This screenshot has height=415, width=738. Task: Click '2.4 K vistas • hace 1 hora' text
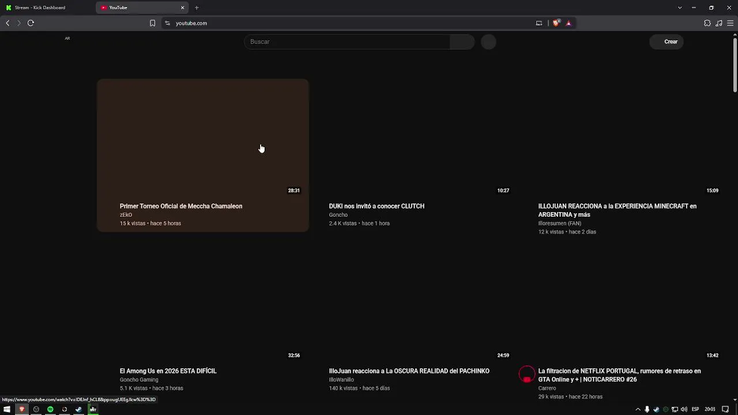click(359, 224)
